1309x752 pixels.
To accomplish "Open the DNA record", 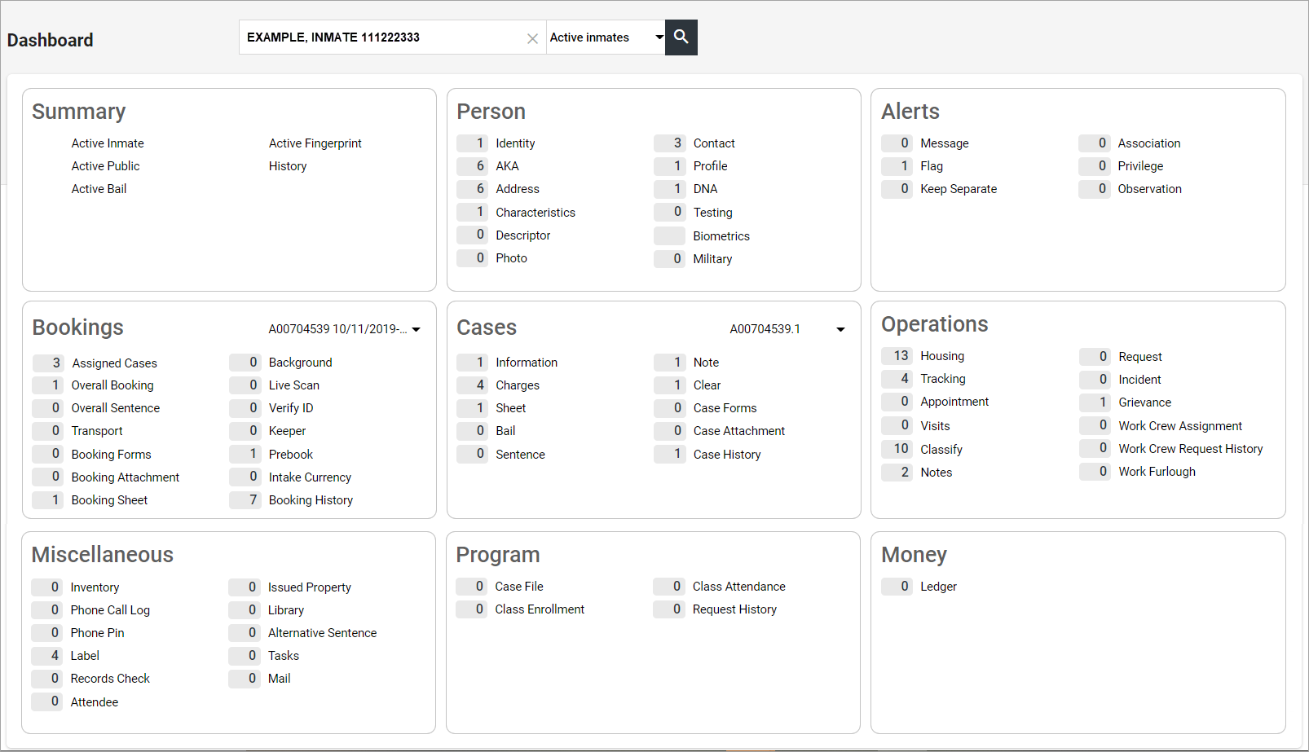I will tap(705, 189).
